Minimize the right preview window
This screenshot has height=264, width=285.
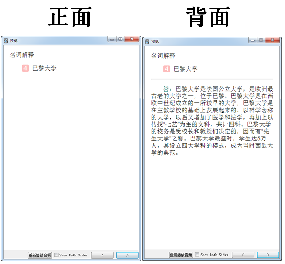(x=253, y=40)
